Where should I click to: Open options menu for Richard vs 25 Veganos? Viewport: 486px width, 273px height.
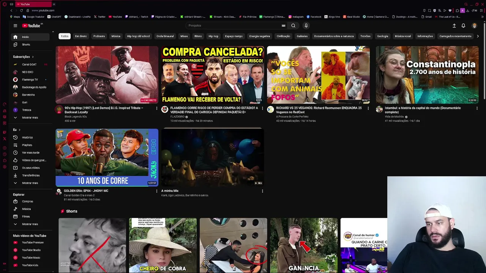pos(368,108)
